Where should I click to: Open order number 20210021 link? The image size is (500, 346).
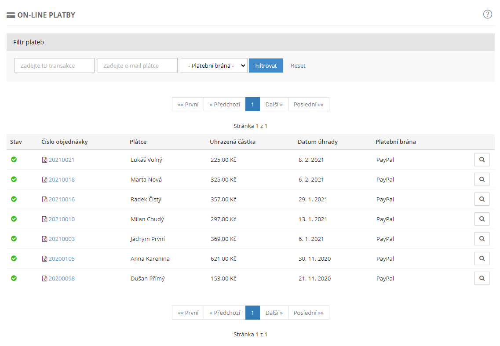pyautogui.click(x=61, y=160)
